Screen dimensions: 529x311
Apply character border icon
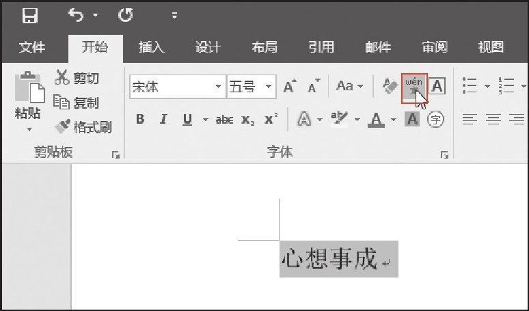pos(437,86)
